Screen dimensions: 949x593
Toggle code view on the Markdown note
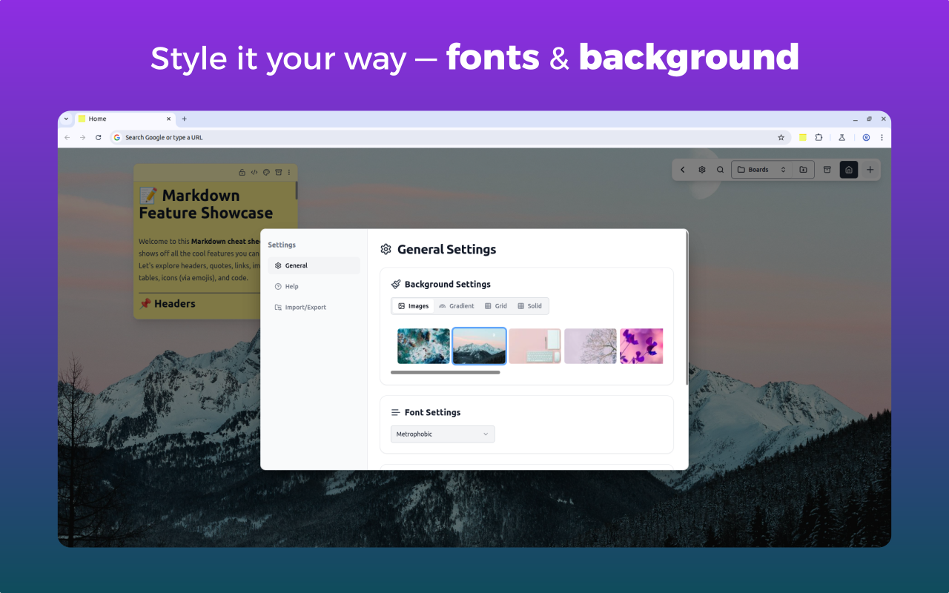click(254, 173)
